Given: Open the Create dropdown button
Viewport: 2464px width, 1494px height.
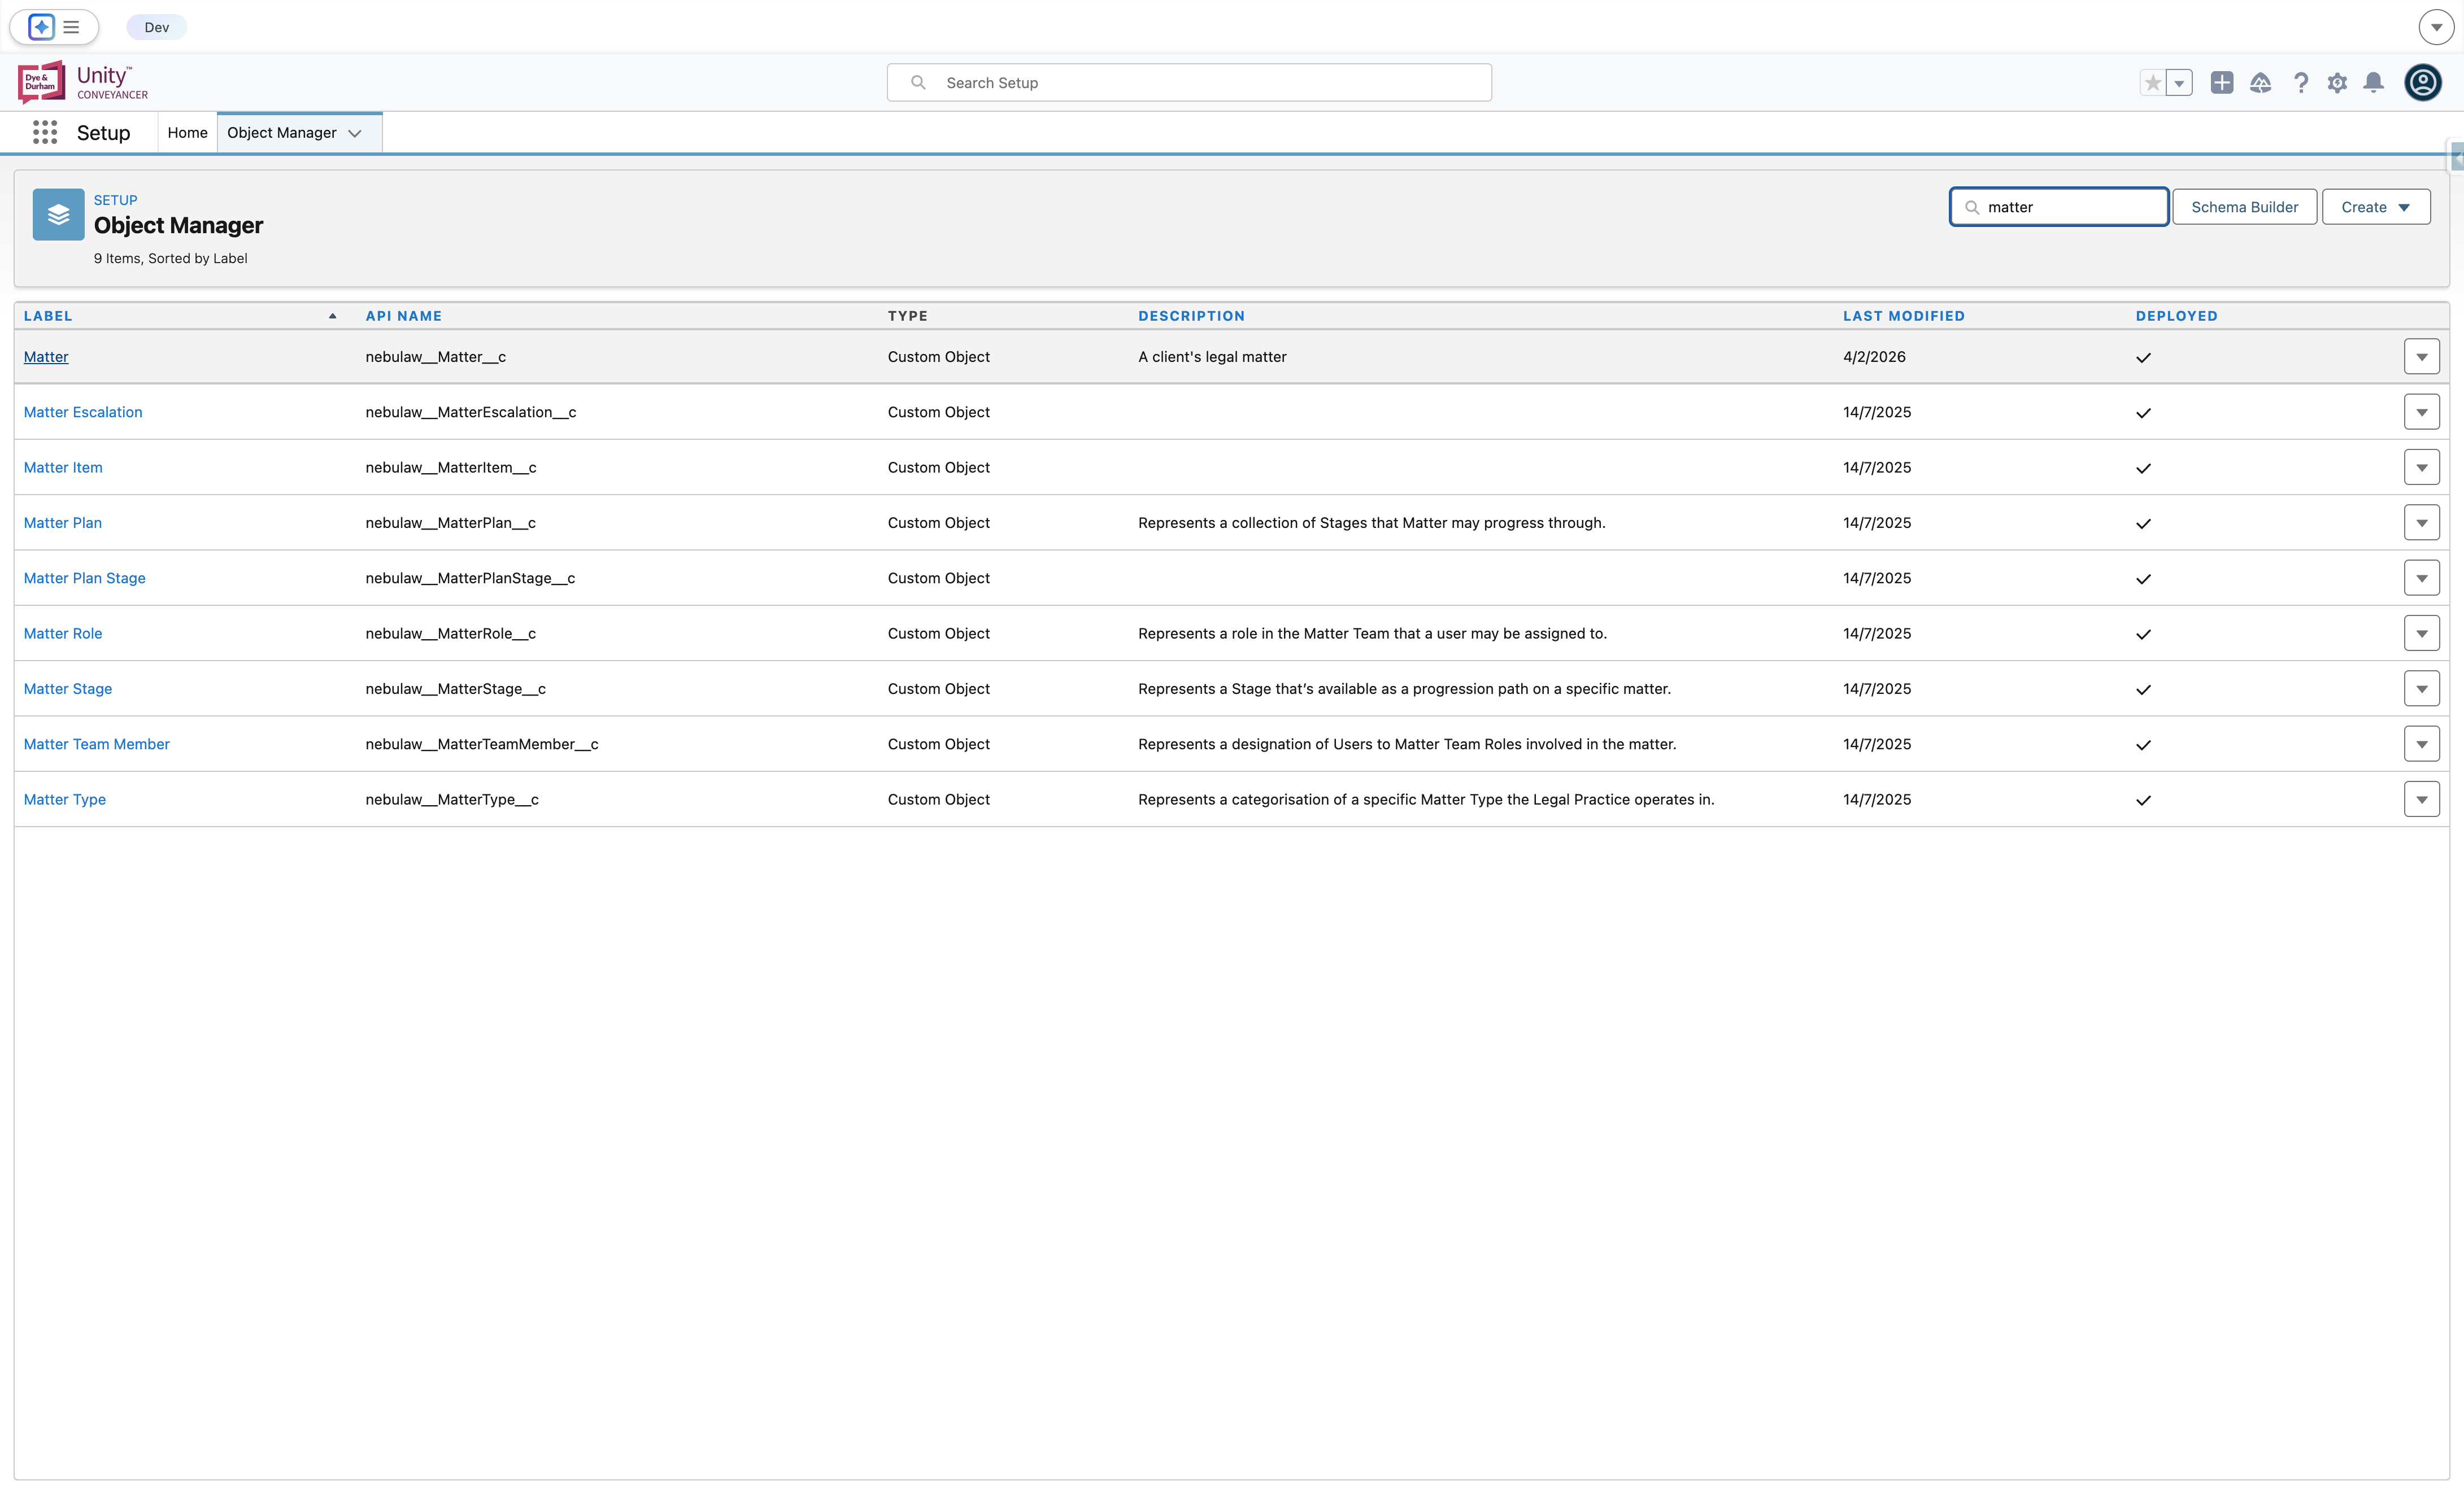Looking at the screenshot, I should 2375,207.
